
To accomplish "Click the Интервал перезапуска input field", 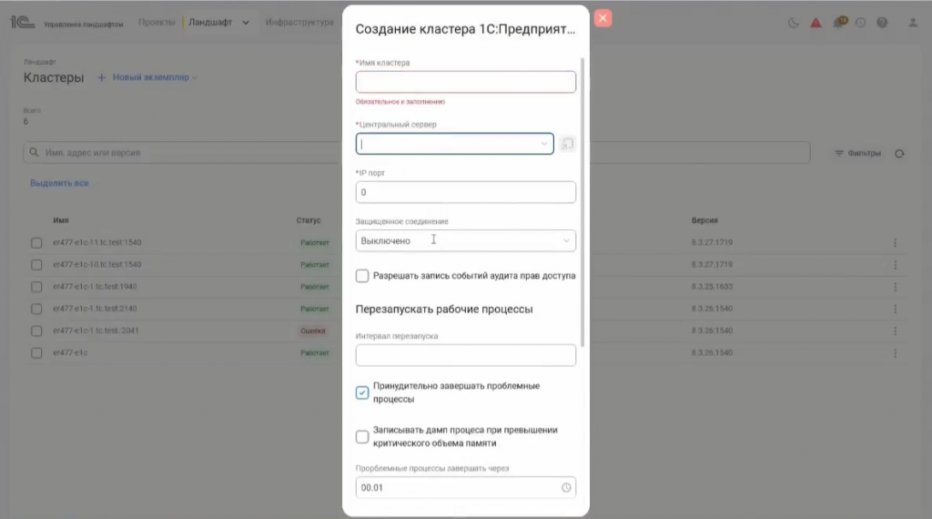I will [465, 355].
